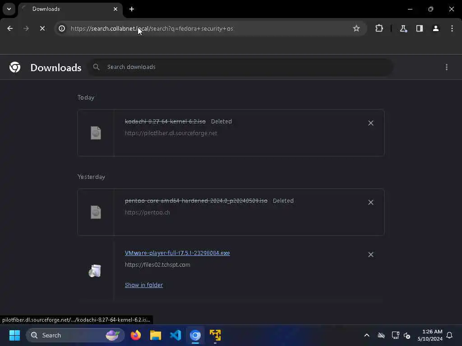The height and width of the screenshot is (346, 462).
Task: Click the browser back arrow
Action: pyautogui.click(x=10, y=28)
